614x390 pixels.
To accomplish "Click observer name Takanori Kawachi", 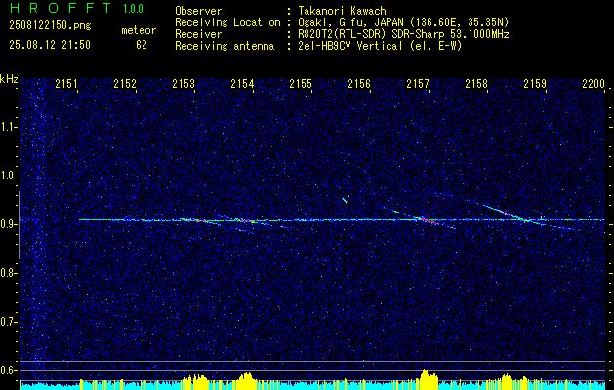I will pyautogui.click(x=345, y=11).
